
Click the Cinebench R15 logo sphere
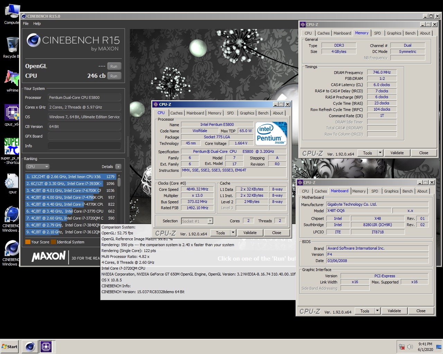(x=34, y=40)
